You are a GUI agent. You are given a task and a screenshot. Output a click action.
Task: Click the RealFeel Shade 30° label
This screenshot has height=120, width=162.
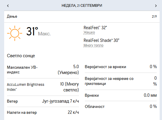101,40
